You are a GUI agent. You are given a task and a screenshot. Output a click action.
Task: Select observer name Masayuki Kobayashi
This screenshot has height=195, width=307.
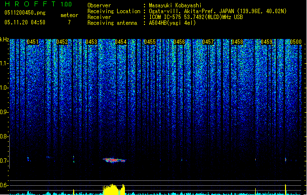point(175,5)
